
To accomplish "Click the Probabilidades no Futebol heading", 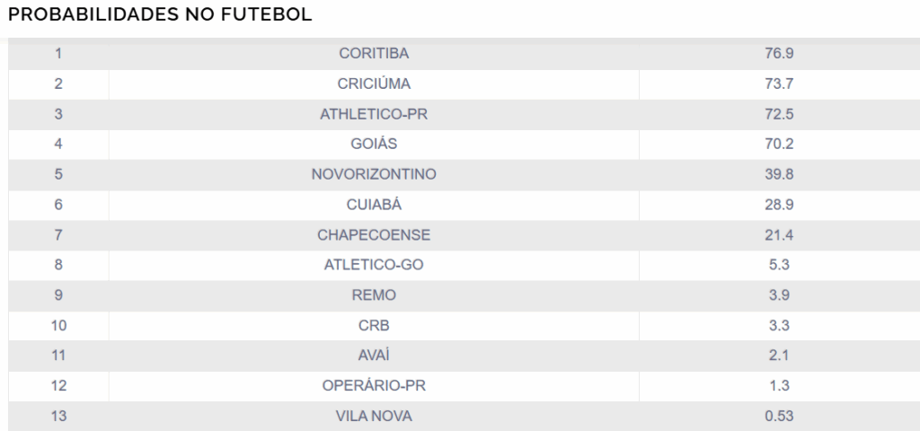I will pos(160,15).
